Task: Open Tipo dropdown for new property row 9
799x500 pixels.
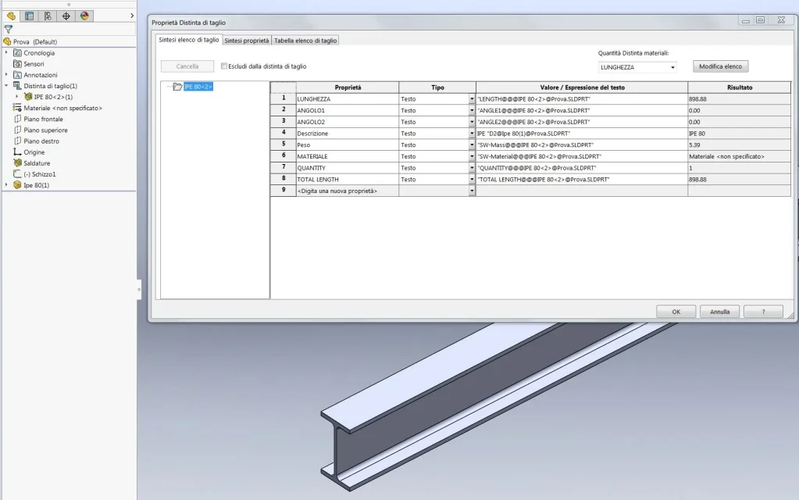Action: (x=471, y=191)
